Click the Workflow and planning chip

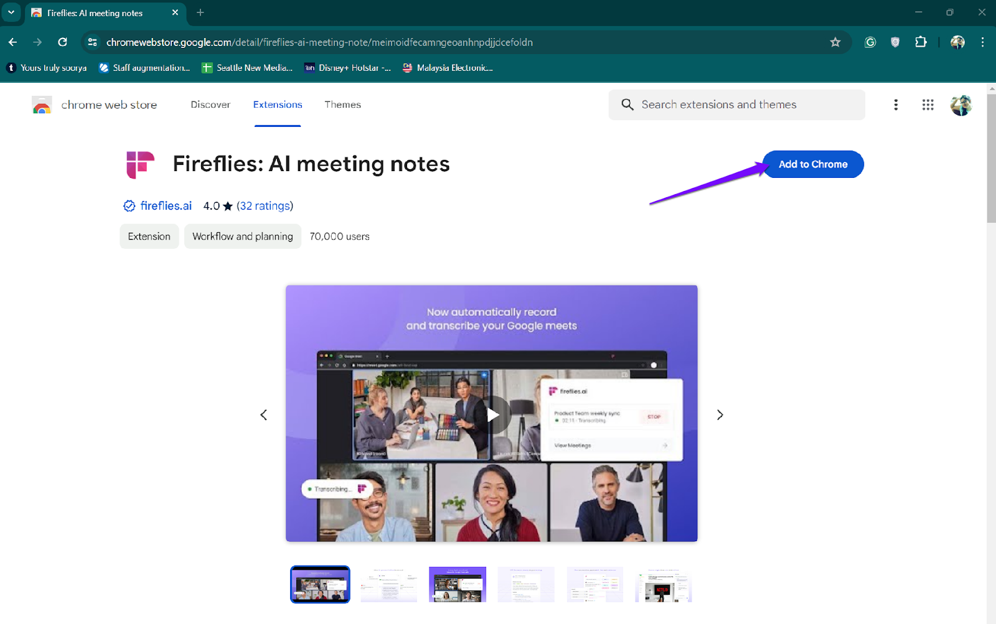click(x=243, y=236)
